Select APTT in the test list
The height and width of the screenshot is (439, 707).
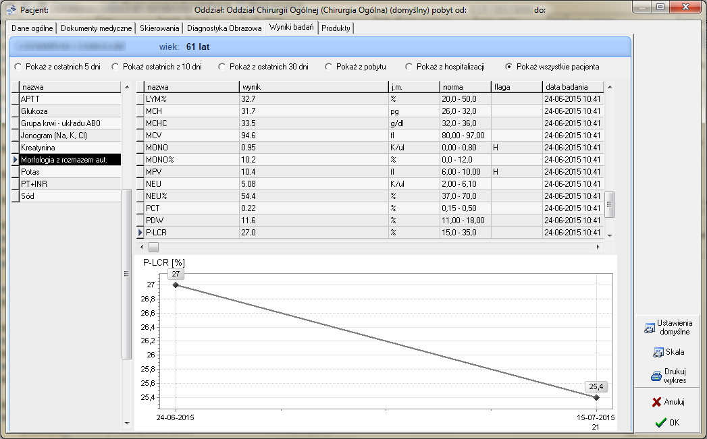click(70, 99)
